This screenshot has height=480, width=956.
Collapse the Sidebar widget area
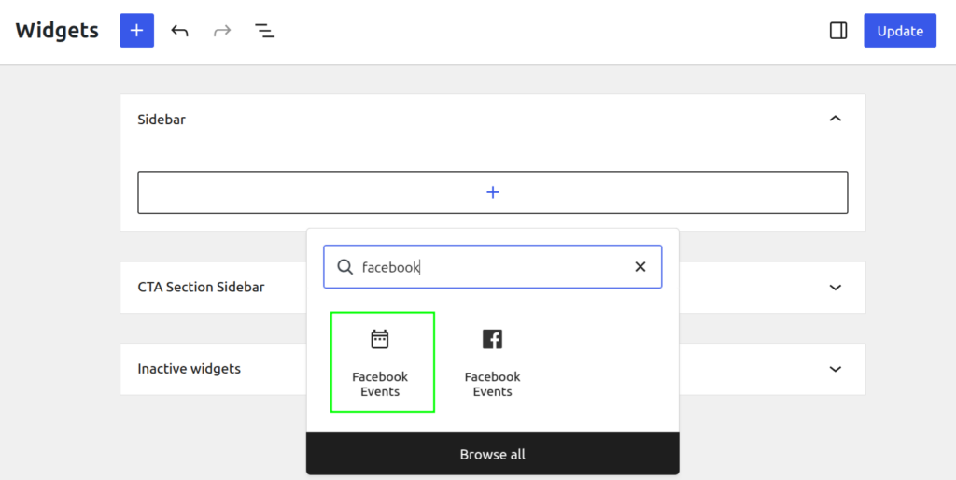coord(836,119)
